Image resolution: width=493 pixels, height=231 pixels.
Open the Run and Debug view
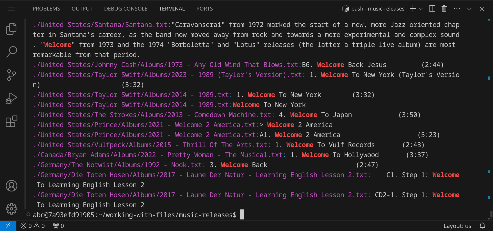tap(11, 98)
